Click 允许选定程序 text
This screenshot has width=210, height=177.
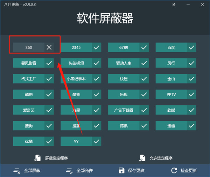click(x=161, y=158)
